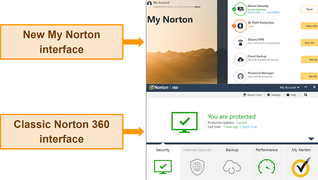Image resolution: width=318 pixels, height=180 pixels.
Task: Click the Backup cloud icon
Action: 232,167
